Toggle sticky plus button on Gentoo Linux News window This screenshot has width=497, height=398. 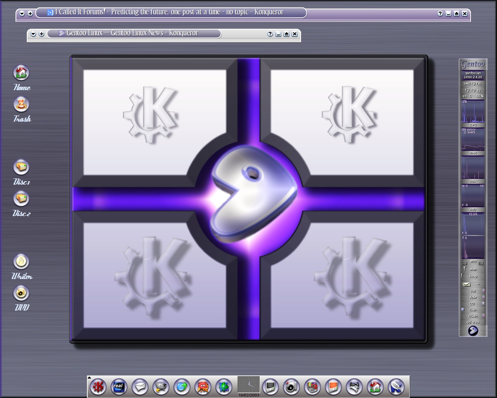click(x=42, y=34)
